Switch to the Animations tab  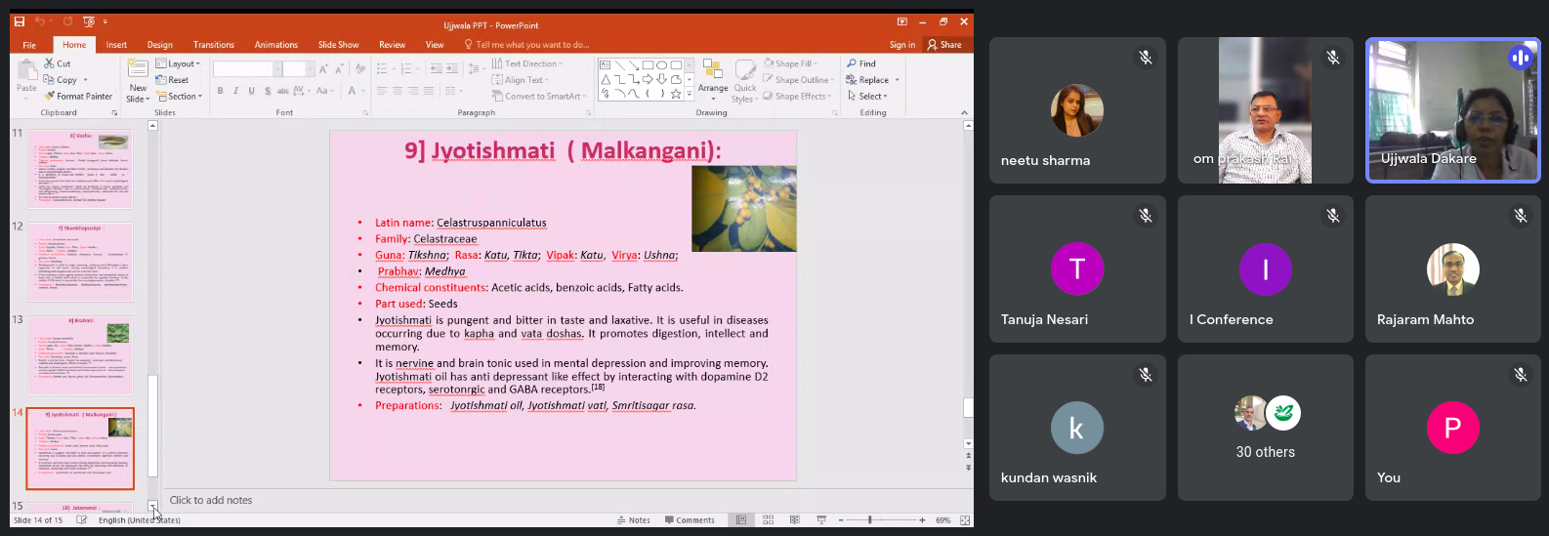pyautogui.click(x=276, y=45)
